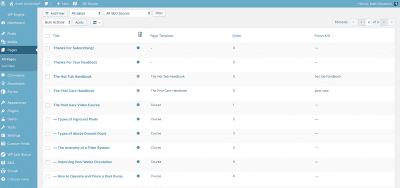Open Custom Fields in the sidebar
Screen dimensions: 400x188
click(x=18, y=143)
